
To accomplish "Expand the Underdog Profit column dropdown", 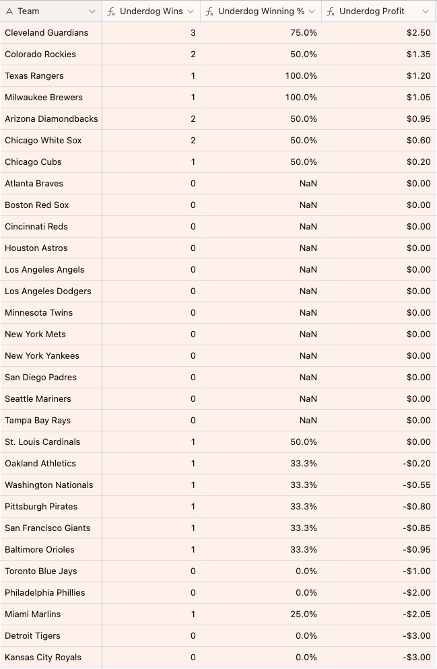I will tap(426, 11).
